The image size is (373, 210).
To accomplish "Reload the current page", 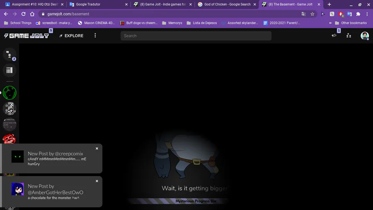I will 23,14.
